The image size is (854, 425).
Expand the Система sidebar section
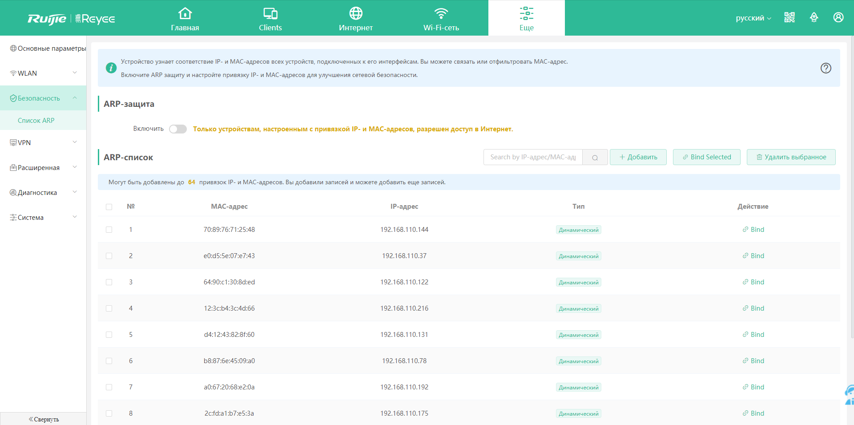(x=43, y=218)
